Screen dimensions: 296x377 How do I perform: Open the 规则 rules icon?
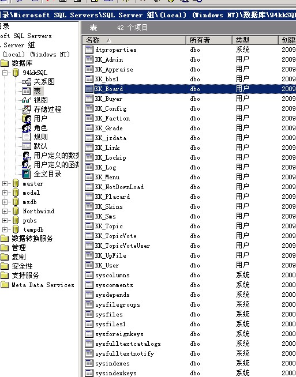26,137
